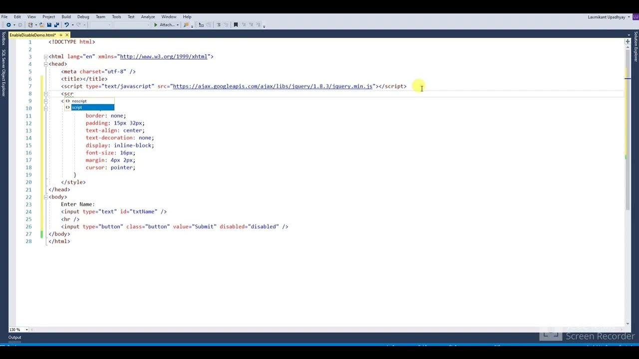
Task: Open the Navigate Backward history dropdown arrow
Action: [14, 25]
